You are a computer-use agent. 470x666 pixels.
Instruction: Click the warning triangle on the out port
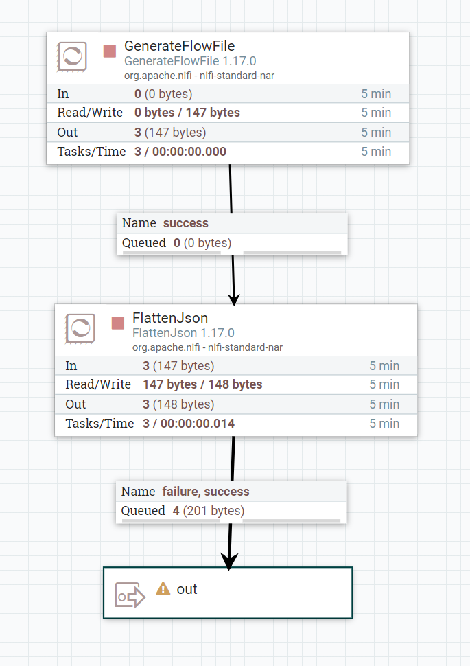[x=163, y=588]
